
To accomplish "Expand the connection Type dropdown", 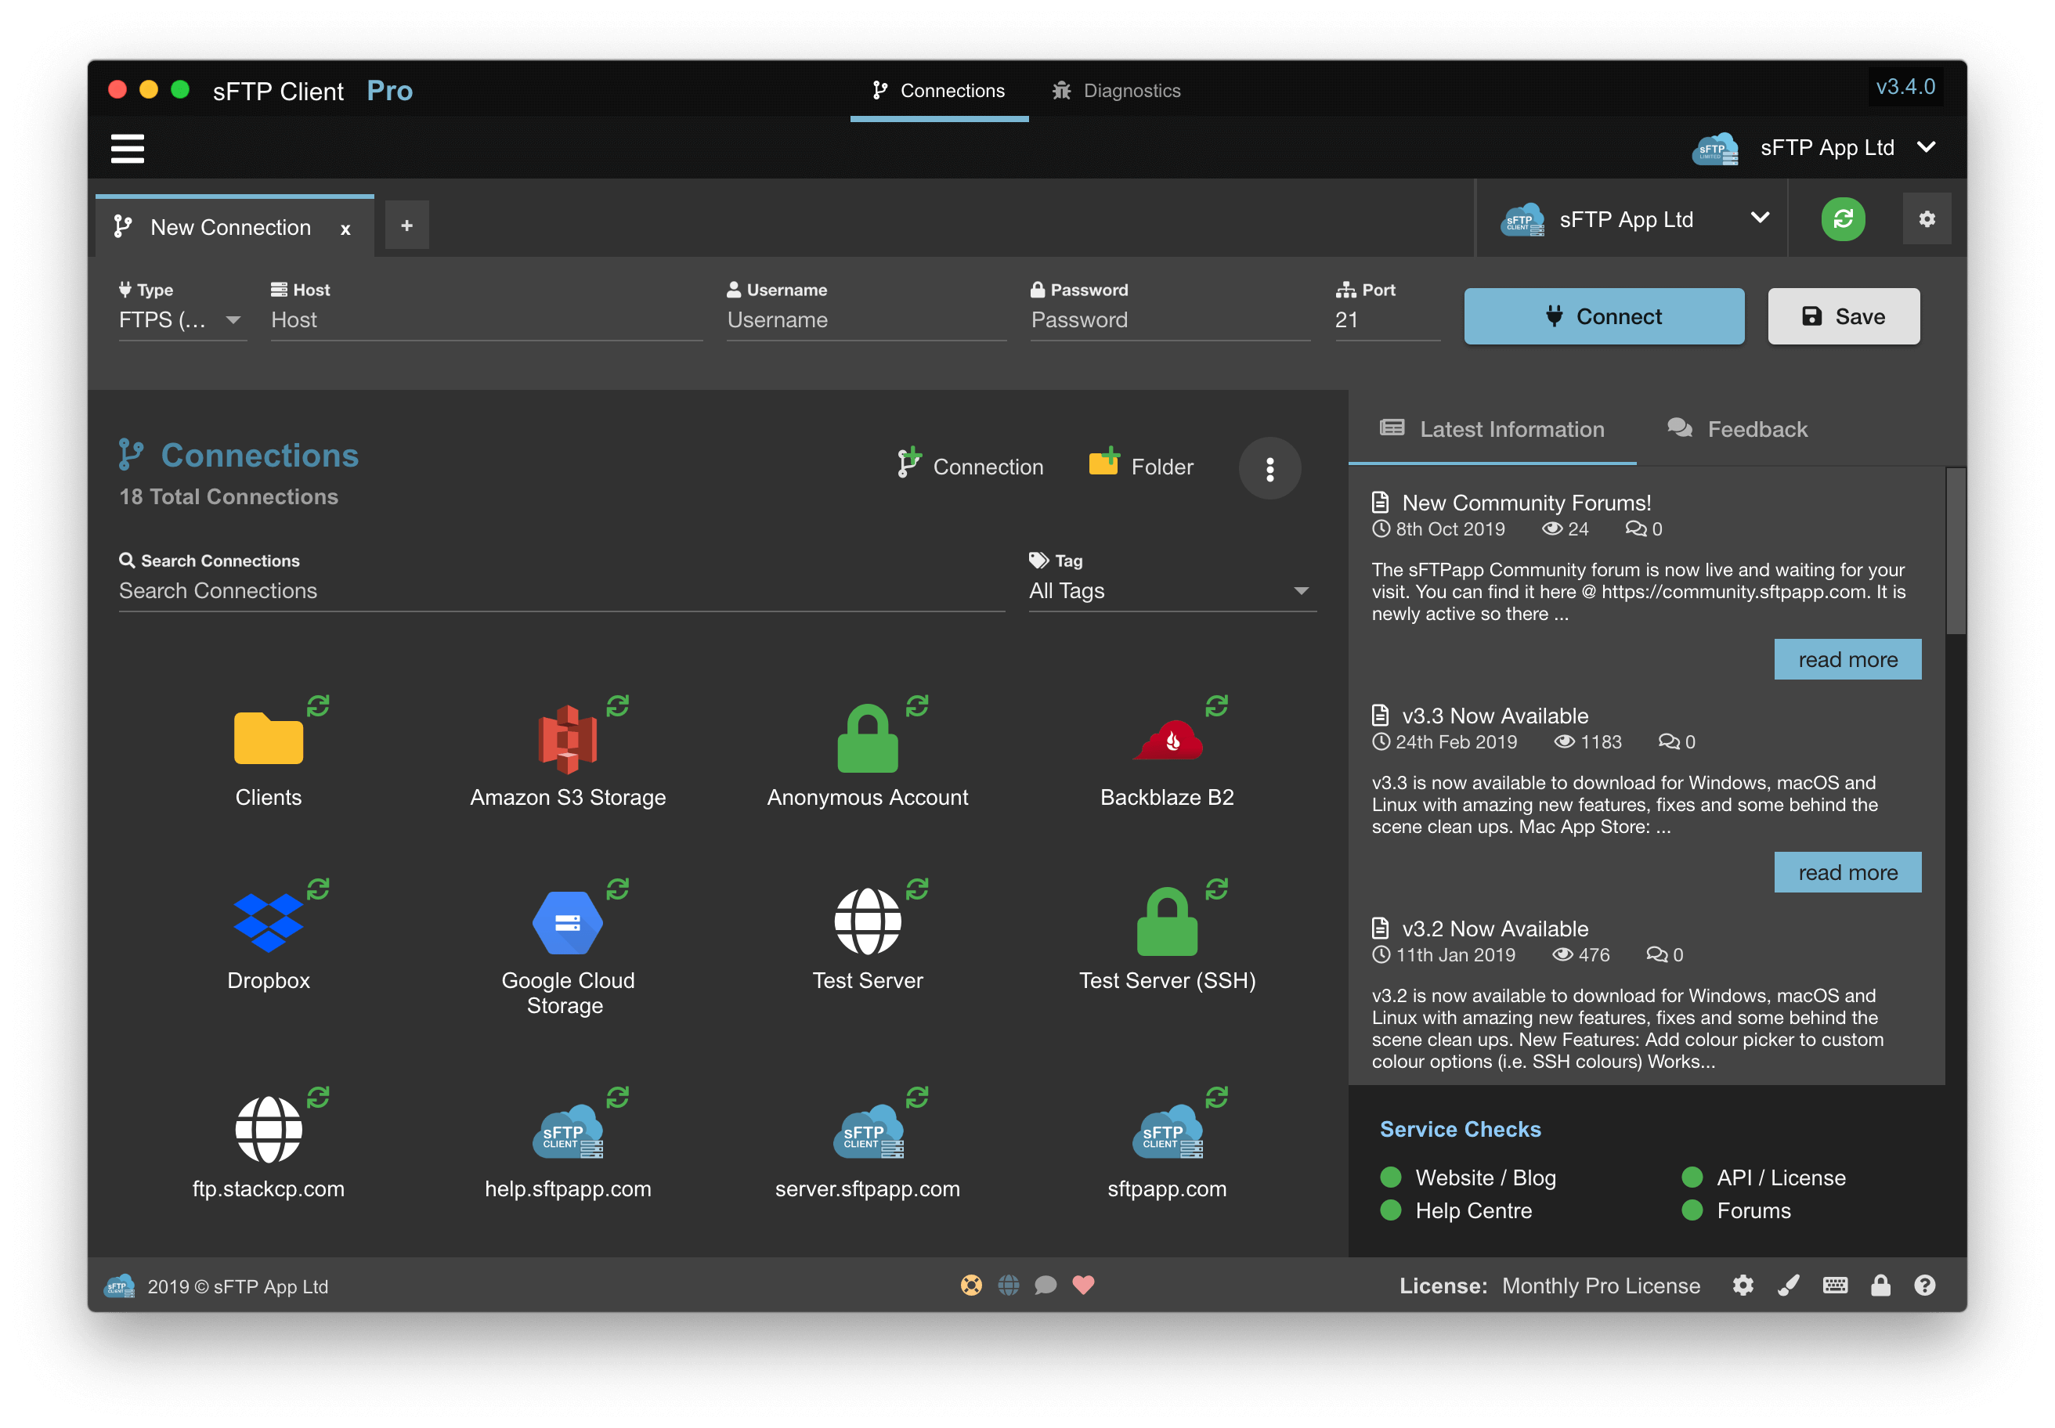I will point(182,320).
